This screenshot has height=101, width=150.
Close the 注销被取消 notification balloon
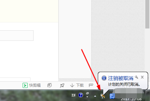tap(142, 77)
